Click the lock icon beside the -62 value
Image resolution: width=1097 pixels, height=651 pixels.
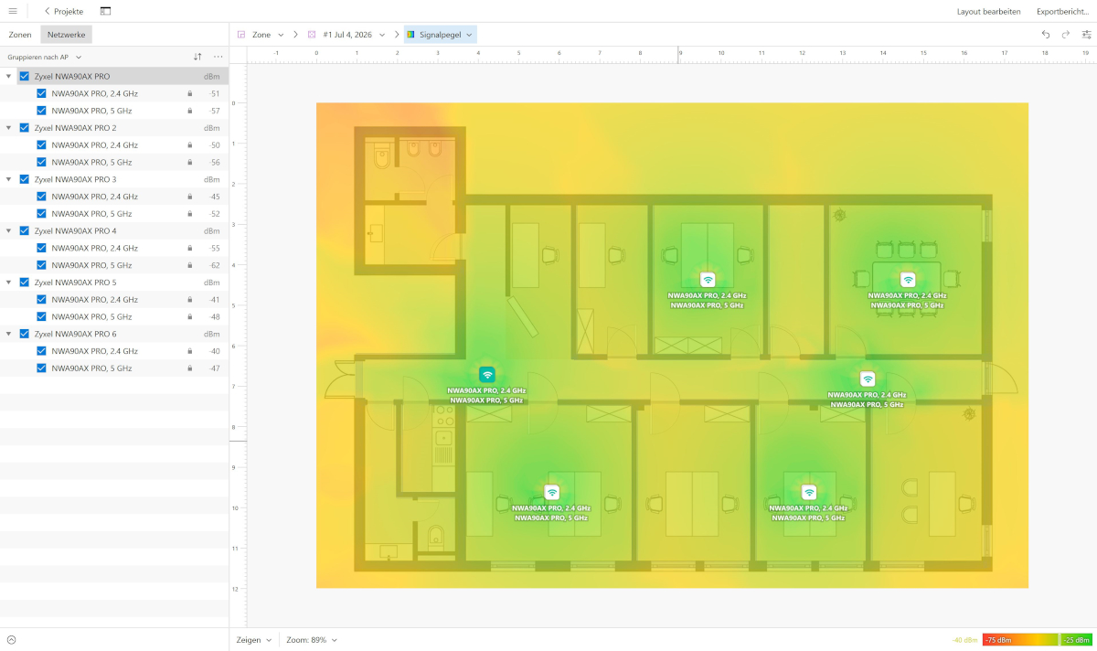pos(190,265)
